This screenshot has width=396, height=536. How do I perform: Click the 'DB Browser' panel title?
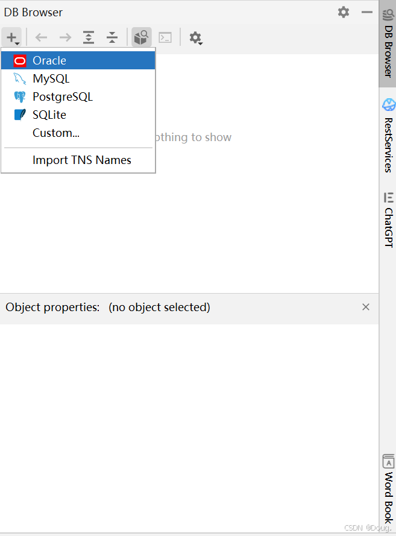click(x=33, y=12)
